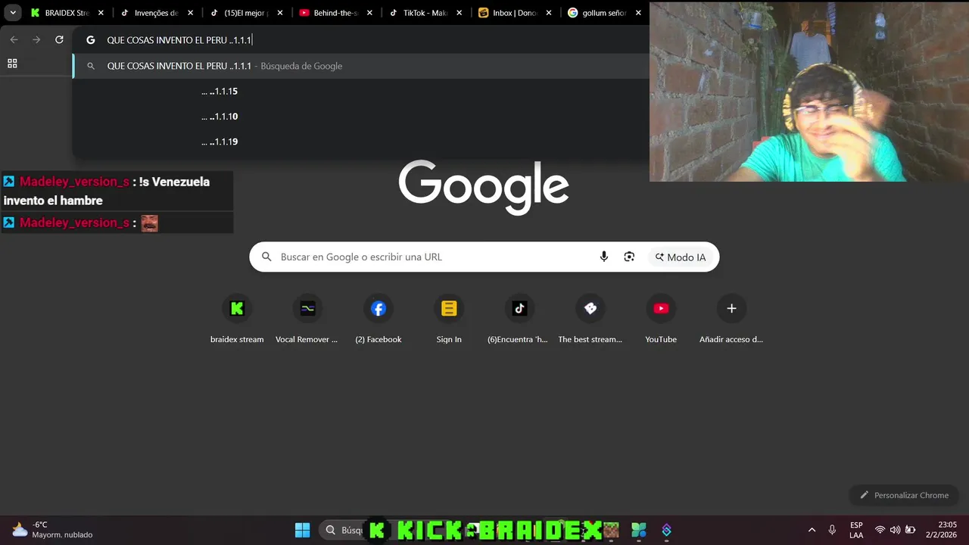Switch to the Inbox | Dono tab

(x=515, y=13)
